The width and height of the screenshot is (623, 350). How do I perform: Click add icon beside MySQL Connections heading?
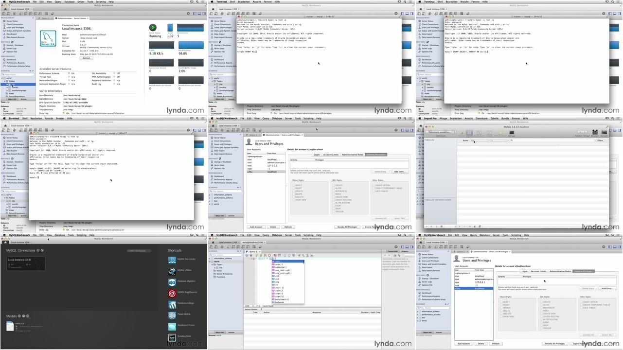(x=38, y=250)
